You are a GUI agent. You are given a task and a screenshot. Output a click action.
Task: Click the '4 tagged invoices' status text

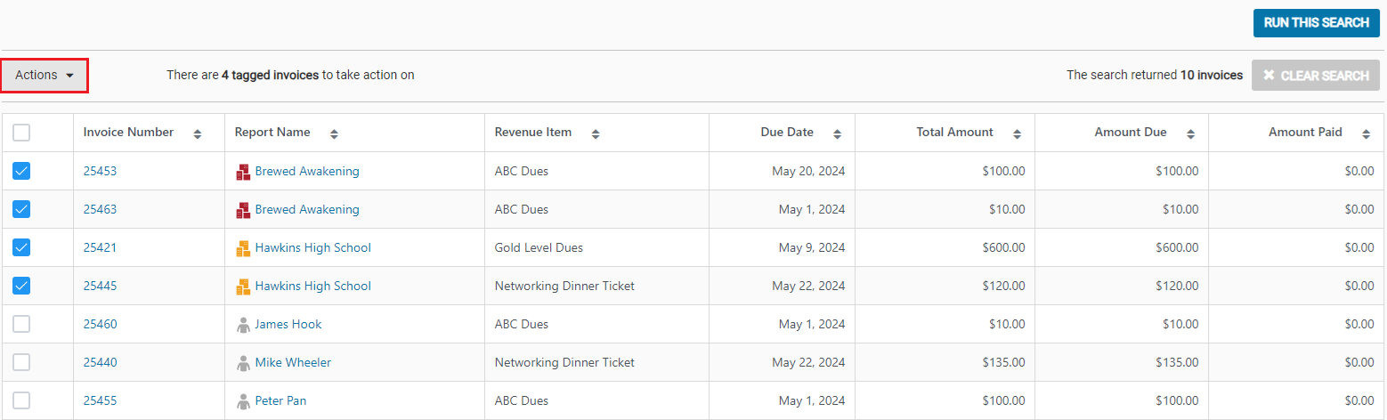tap(270, 76)
